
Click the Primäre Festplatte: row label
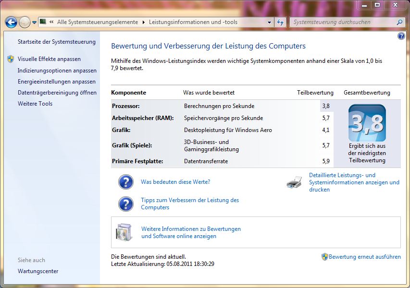click(137, 161)
